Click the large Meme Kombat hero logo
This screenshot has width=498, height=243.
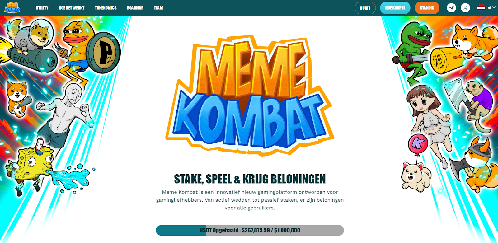tap(250, 95)
